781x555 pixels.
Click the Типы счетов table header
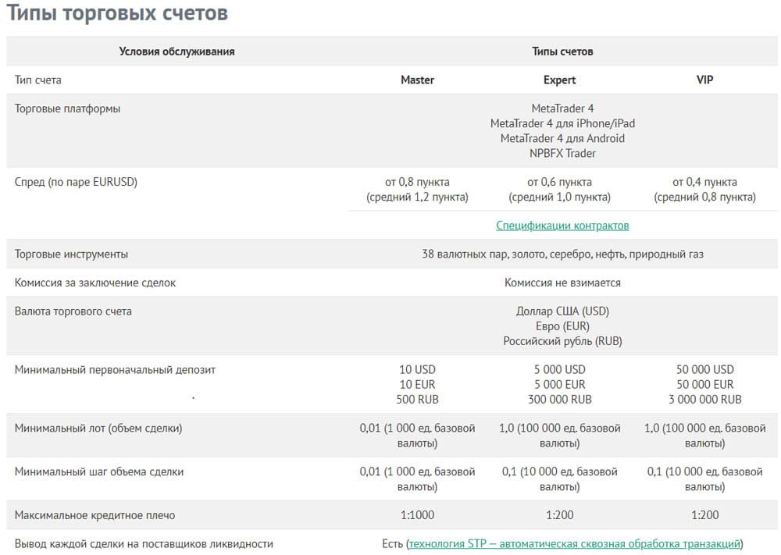coord(562,52)
